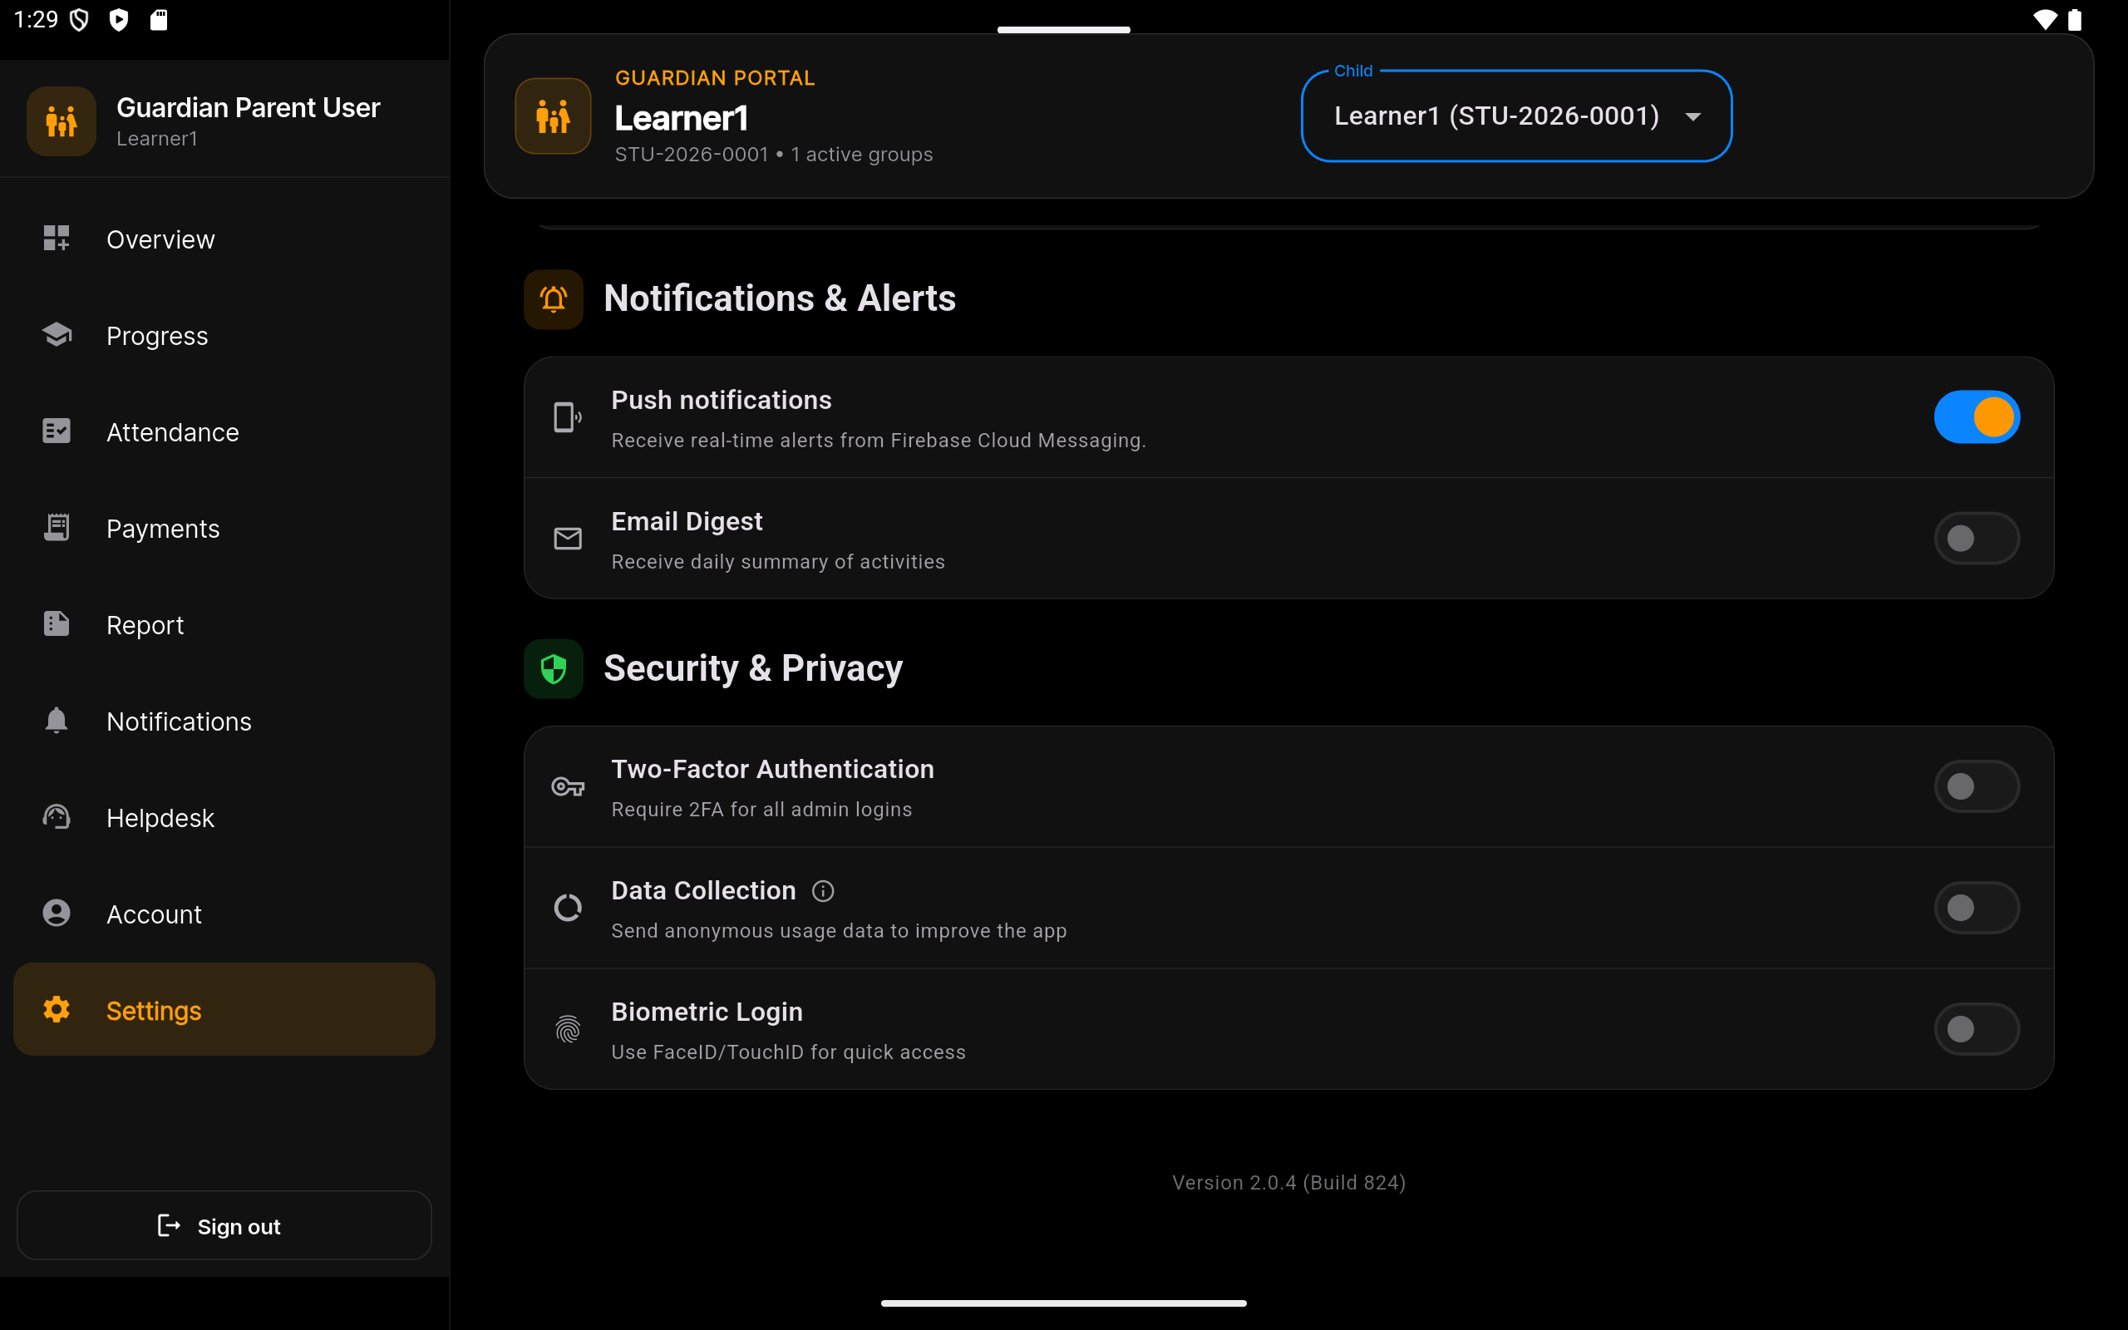Click the Notifications bell icon in sidebar
The width and height of the screenshot is (2128, 1330).
(57, 721)
